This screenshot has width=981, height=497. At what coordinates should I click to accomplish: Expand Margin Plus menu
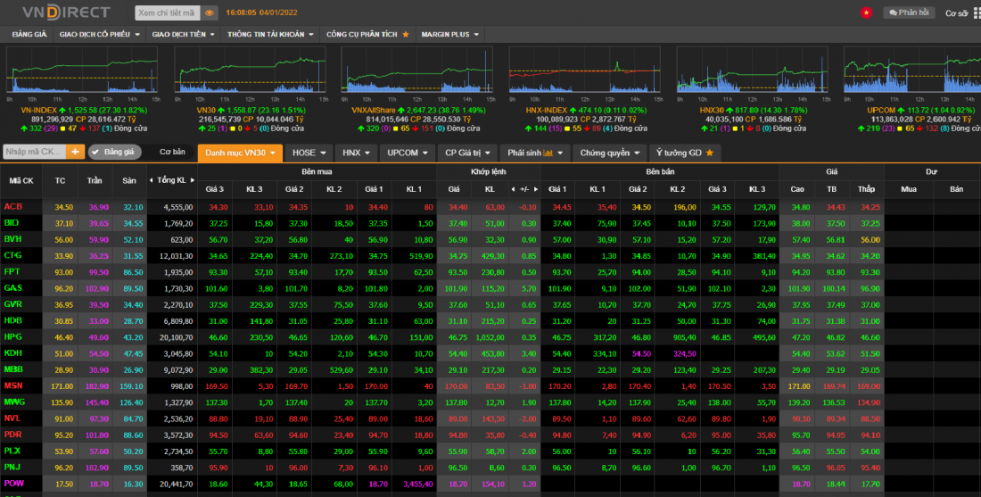pyautogui.click(x=449, y=35)
